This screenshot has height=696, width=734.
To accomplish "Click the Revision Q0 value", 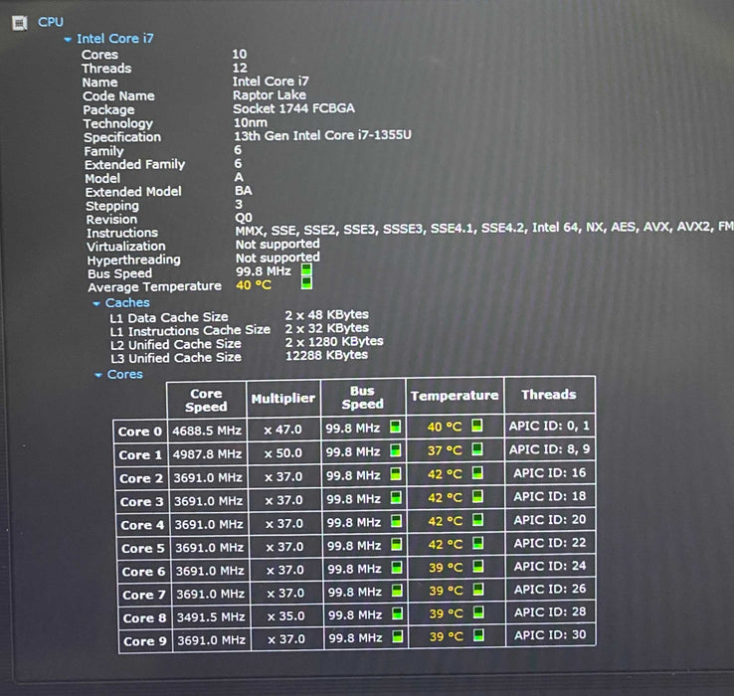I will (244, 217).
